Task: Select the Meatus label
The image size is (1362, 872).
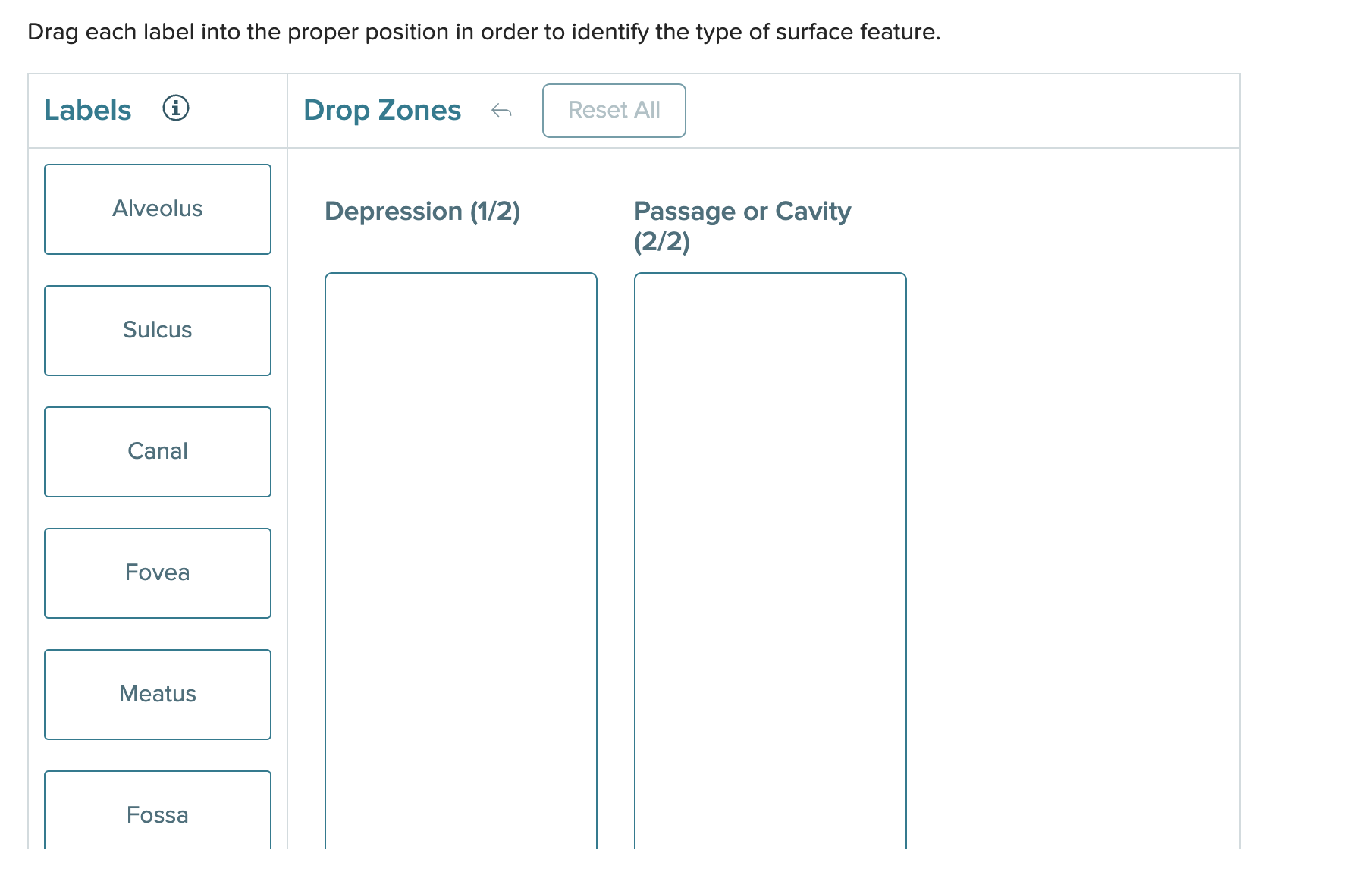Action: [158, 693]
